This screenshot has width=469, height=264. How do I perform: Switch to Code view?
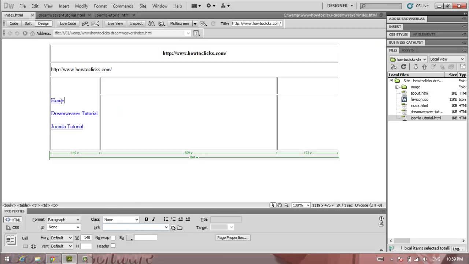14,23
